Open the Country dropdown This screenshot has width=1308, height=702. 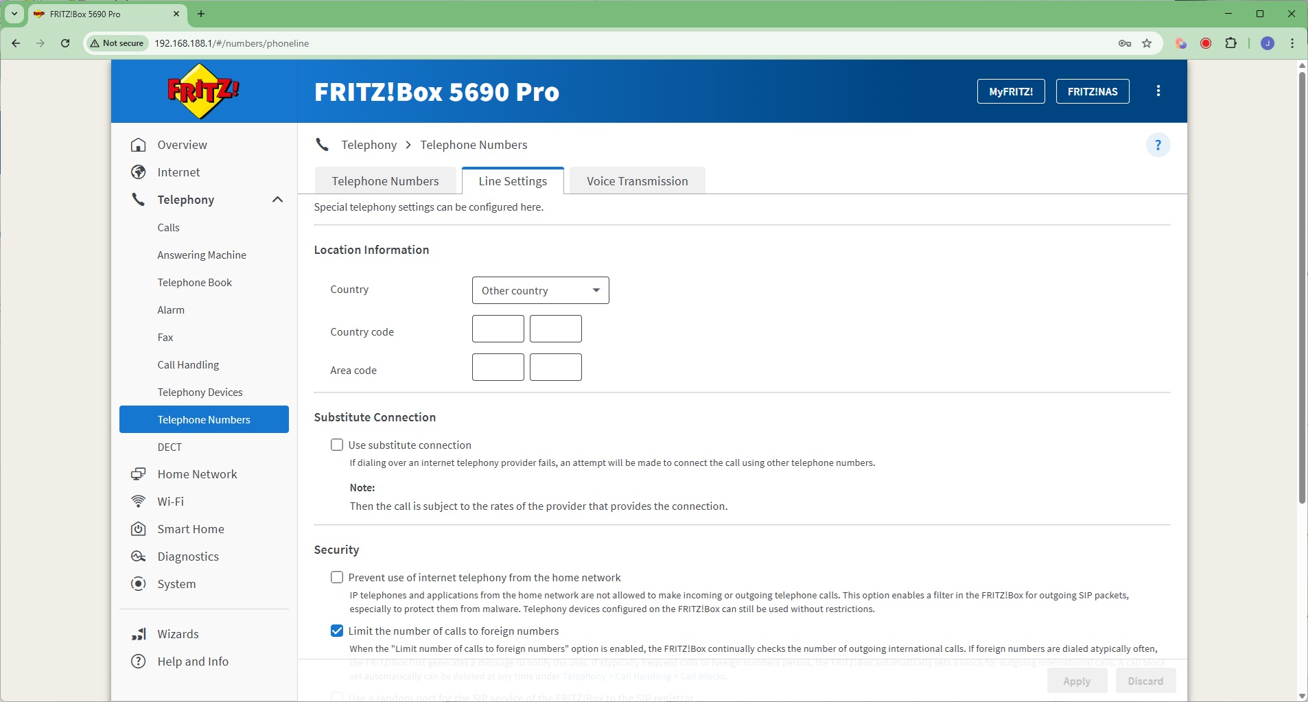click(541, 290)
